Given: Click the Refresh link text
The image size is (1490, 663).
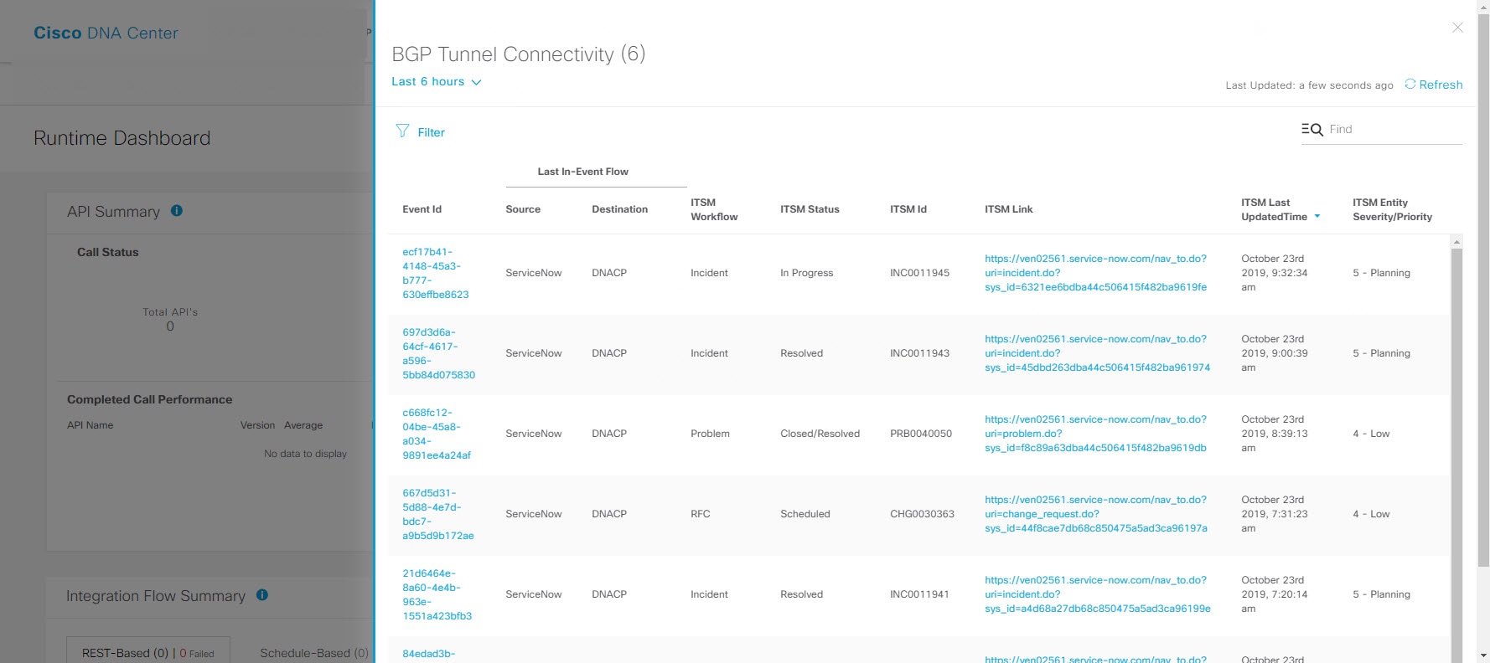Looking at the screenshot, I should [1441, 85].
